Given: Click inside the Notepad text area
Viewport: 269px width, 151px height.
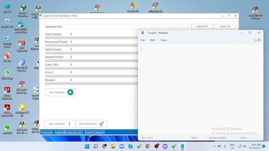Looking at the screenshot, I should 200,89.
